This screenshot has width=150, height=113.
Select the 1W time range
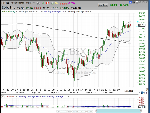tap(81, 111)
